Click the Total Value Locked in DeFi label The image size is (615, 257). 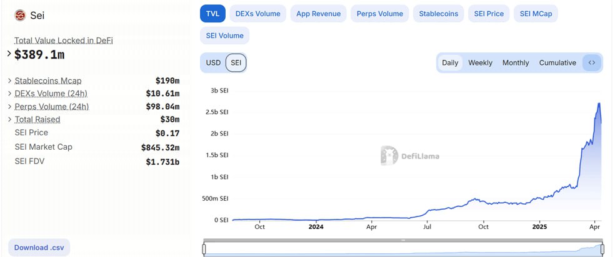(64, 41)
